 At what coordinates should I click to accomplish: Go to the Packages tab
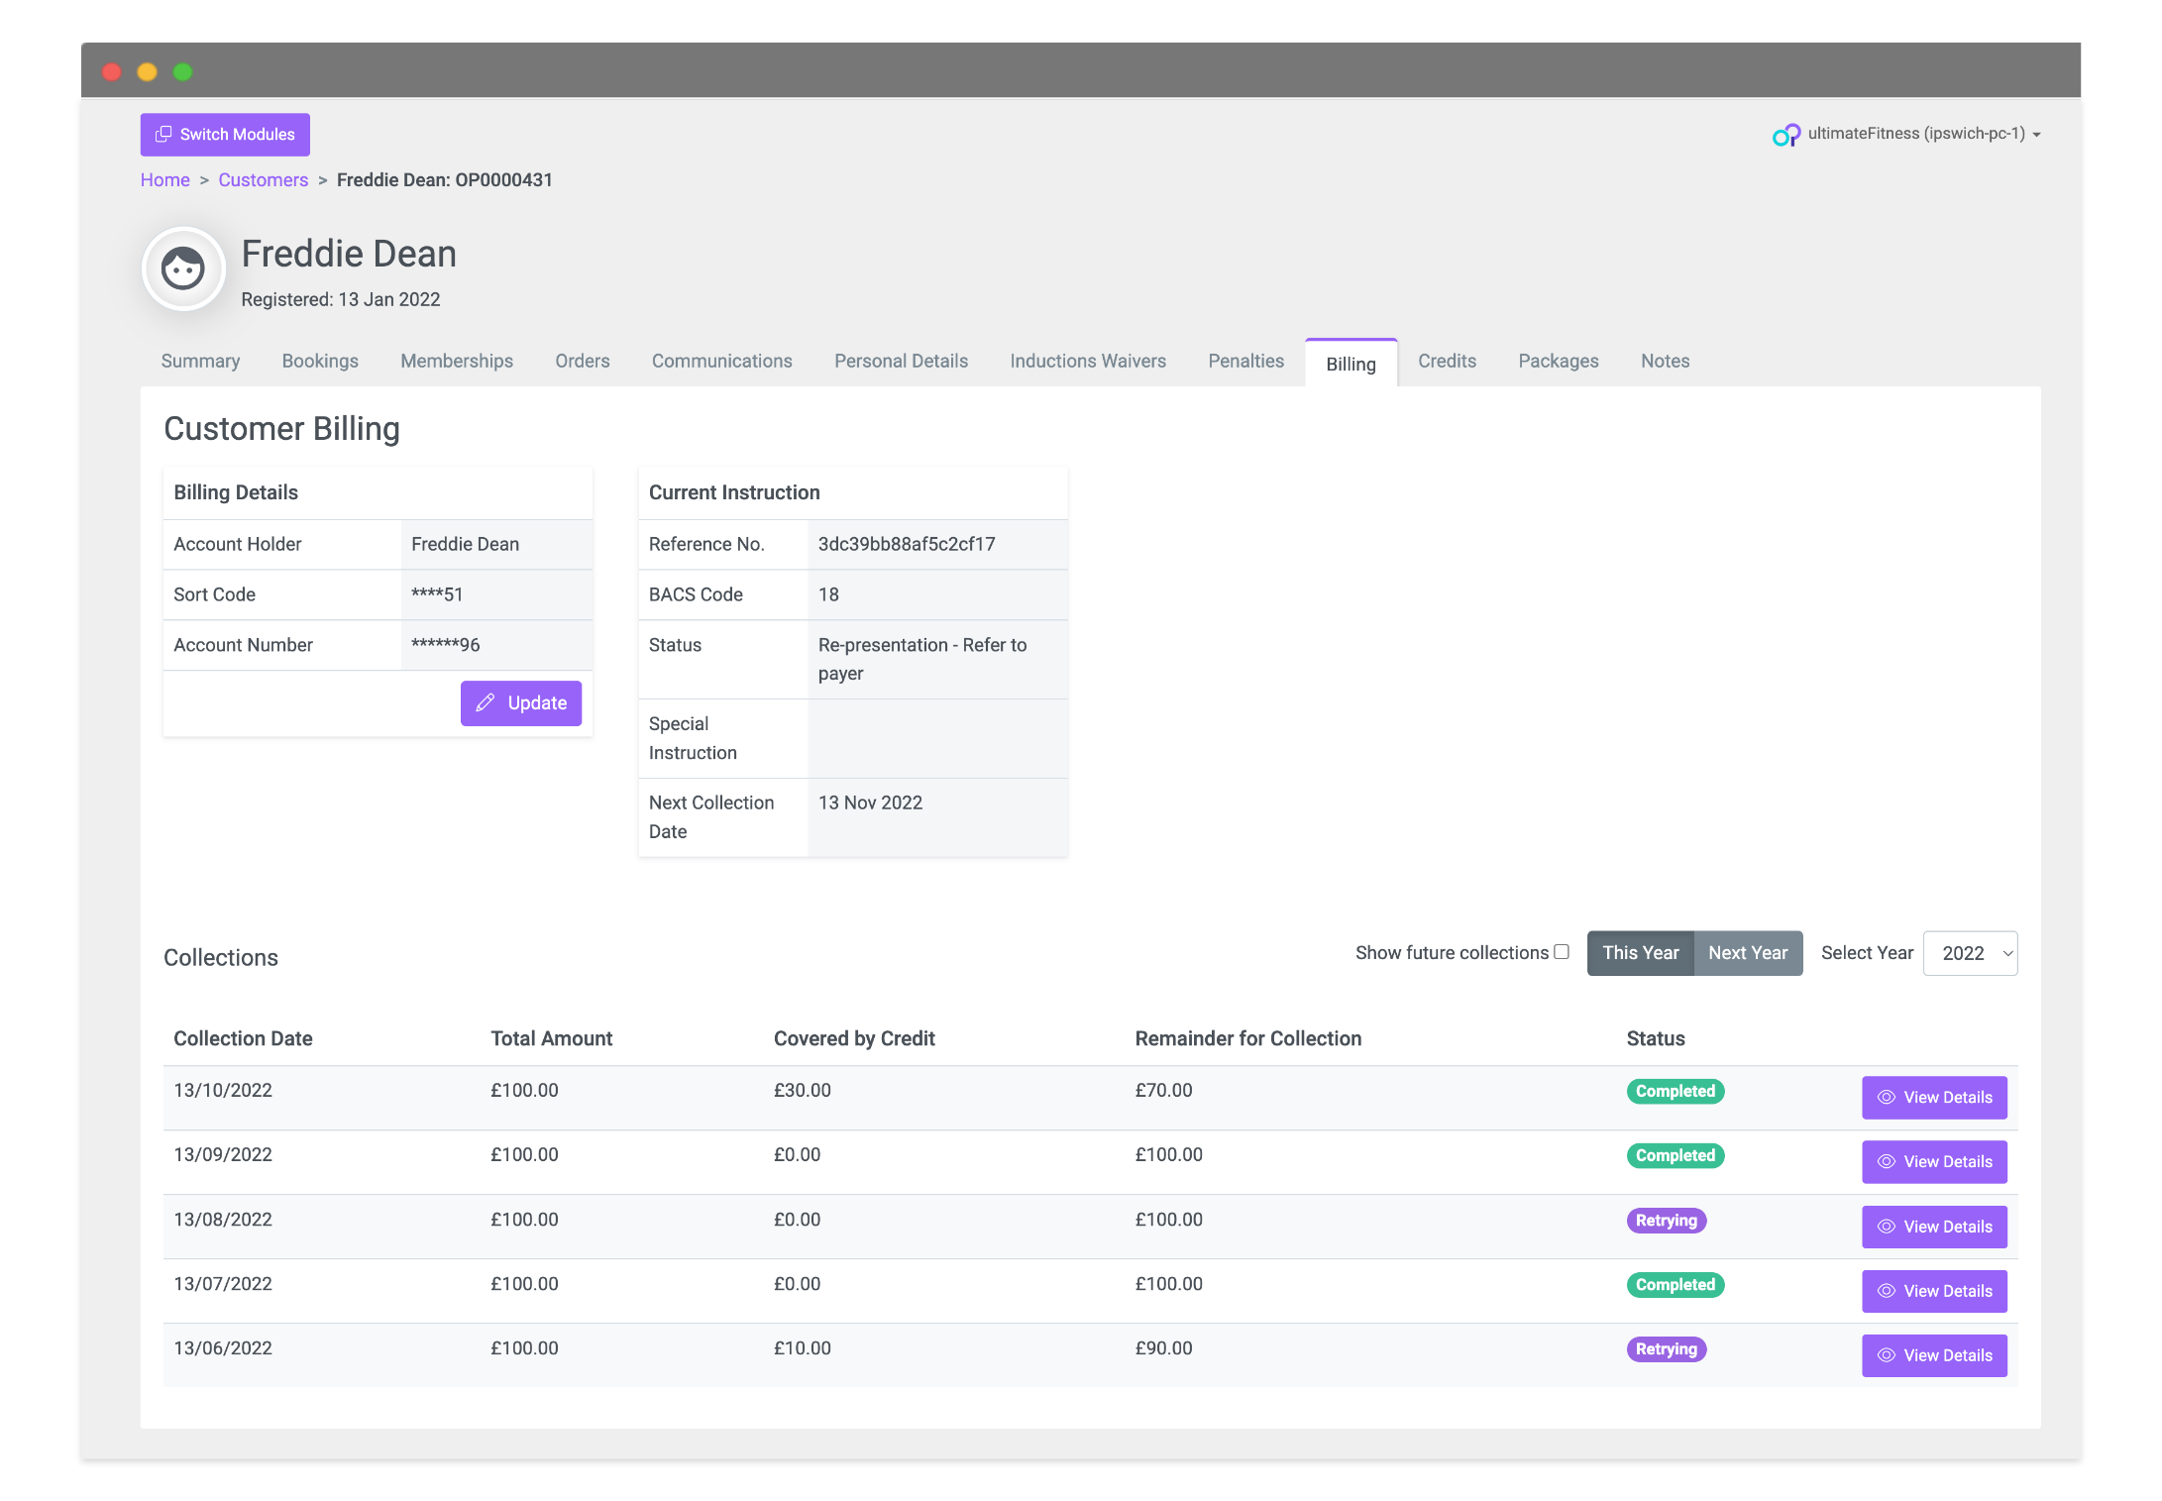(x=1559, y=362)
